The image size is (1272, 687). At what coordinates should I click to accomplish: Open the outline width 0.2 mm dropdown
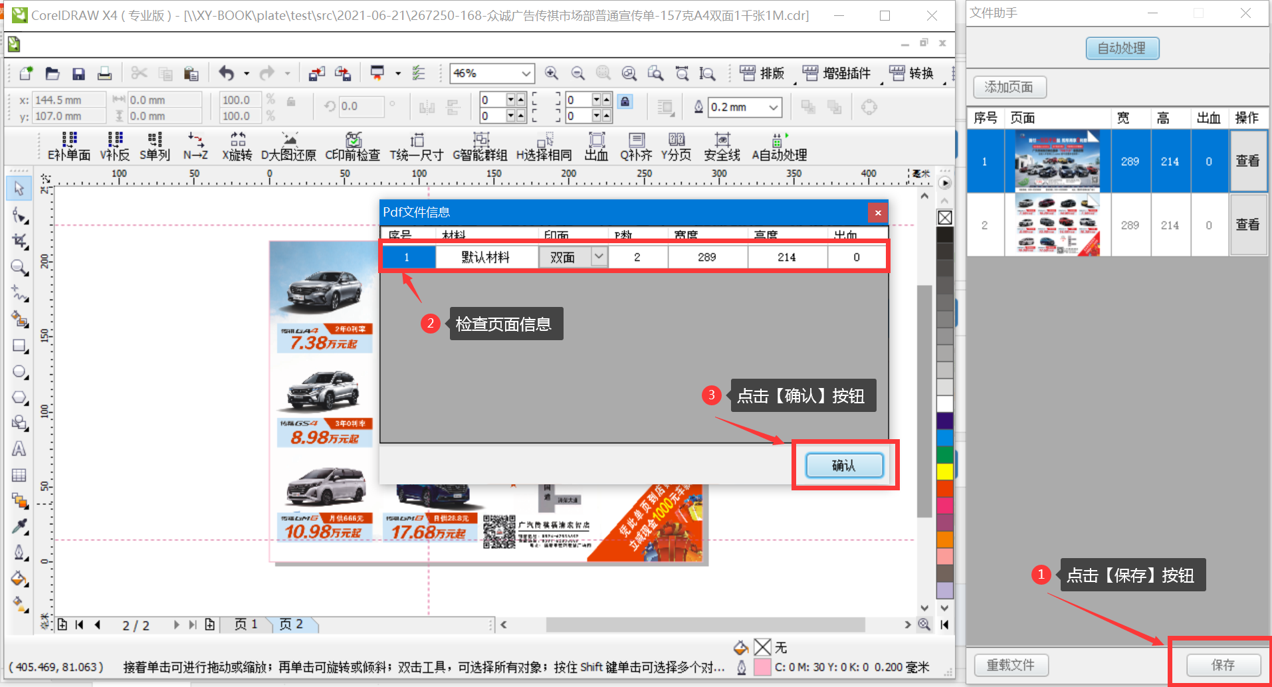773,107
